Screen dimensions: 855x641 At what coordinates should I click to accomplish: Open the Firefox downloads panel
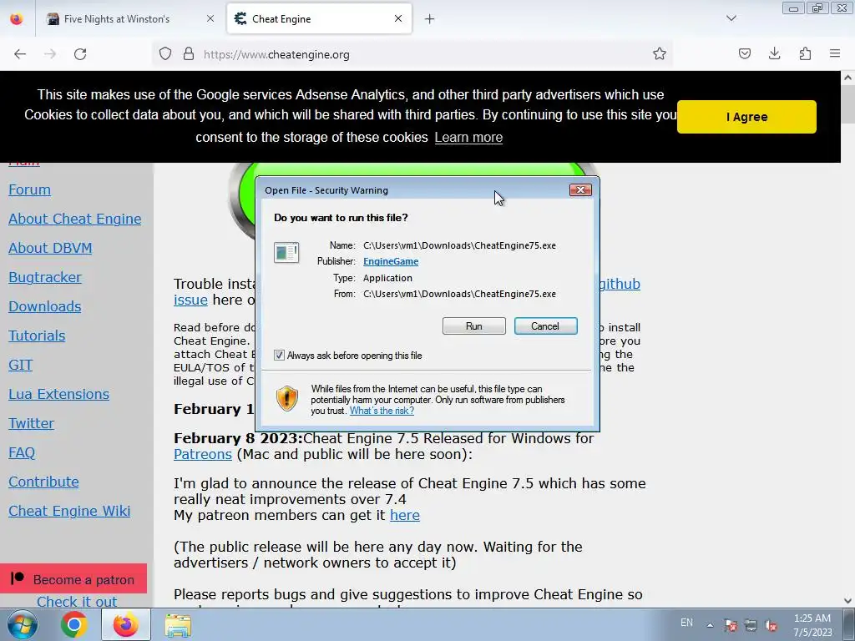click(774, 54)
